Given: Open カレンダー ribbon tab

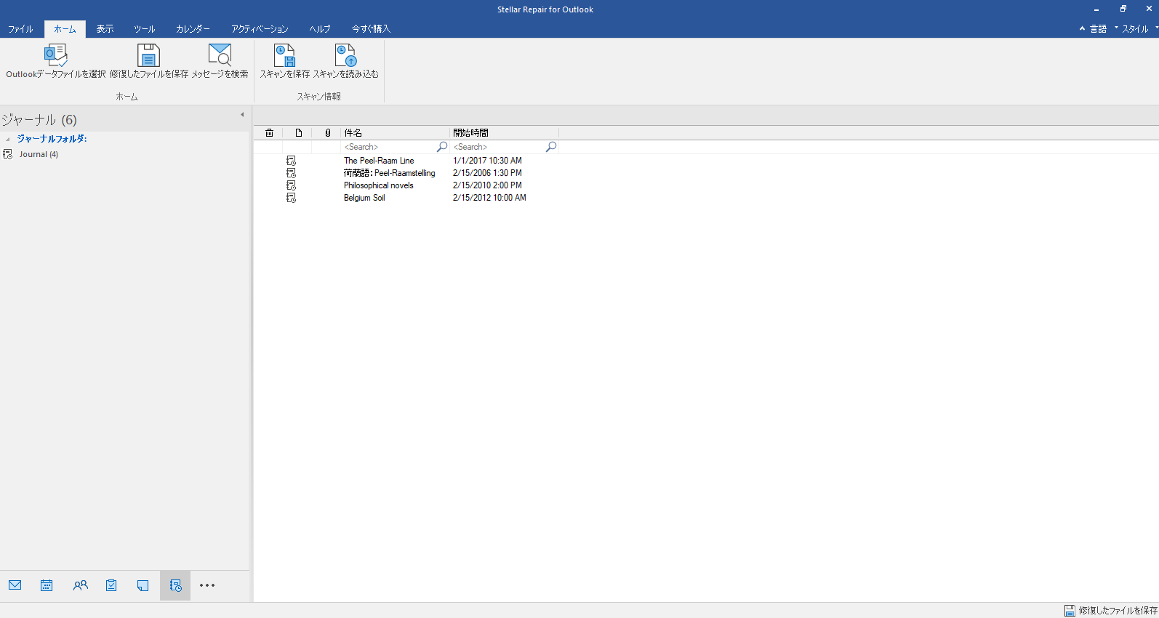Looking at the screenshot, I should point(193,29).
